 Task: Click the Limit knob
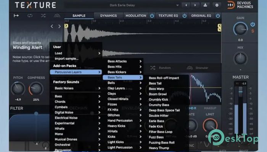tap(210, 125)
